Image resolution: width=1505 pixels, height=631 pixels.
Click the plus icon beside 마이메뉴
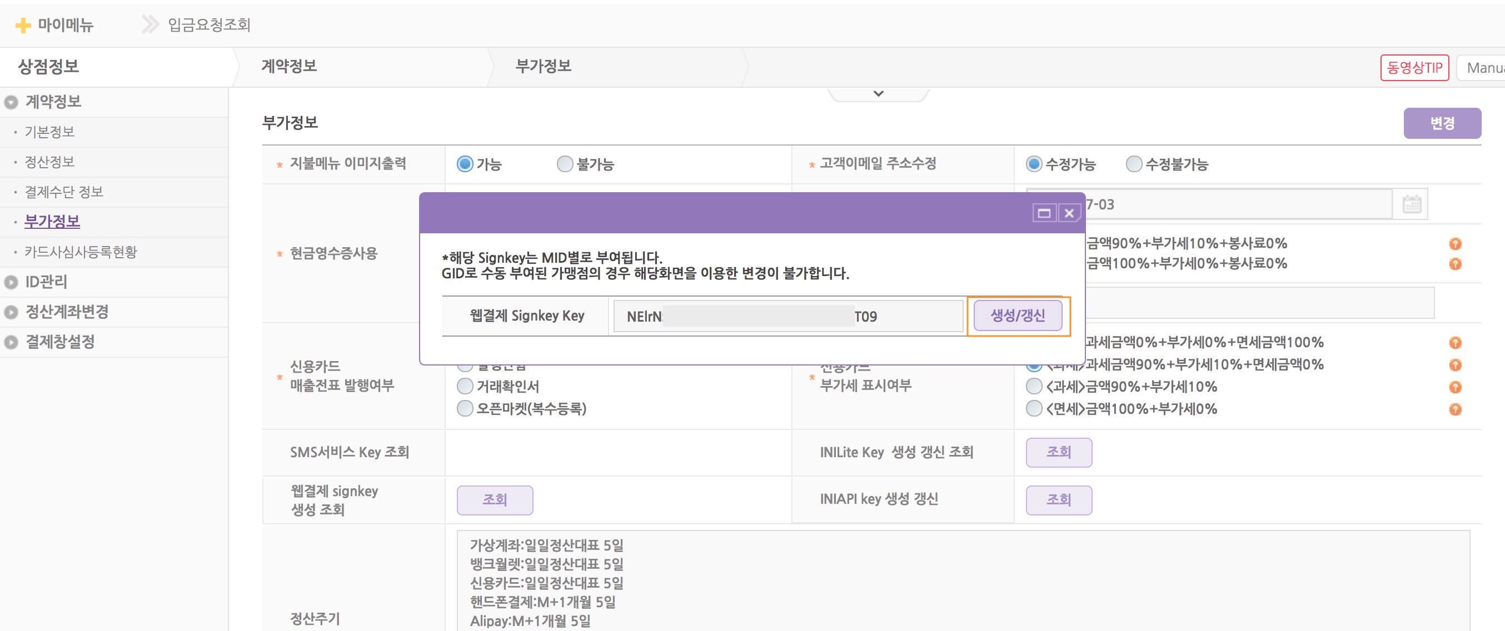(x=23, y=24)
